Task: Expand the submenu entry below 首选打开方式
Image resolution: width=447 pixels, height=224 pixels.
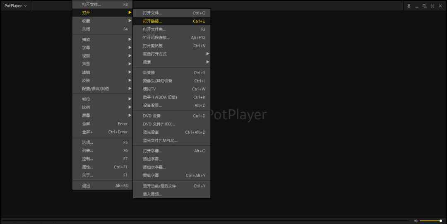Action: point(172,62)
